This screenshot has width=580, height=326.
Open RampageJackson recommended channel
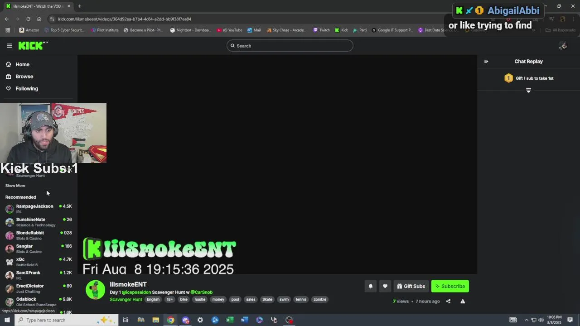coord(39,209)
